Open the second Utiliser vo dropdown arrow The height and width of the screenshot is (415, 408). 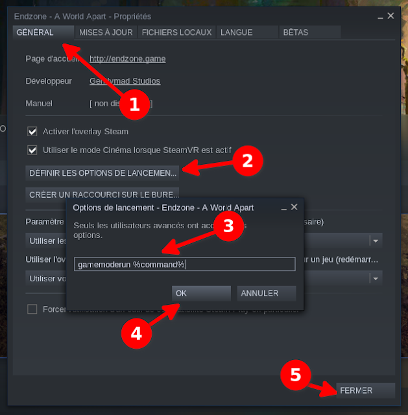click(376, 278)
